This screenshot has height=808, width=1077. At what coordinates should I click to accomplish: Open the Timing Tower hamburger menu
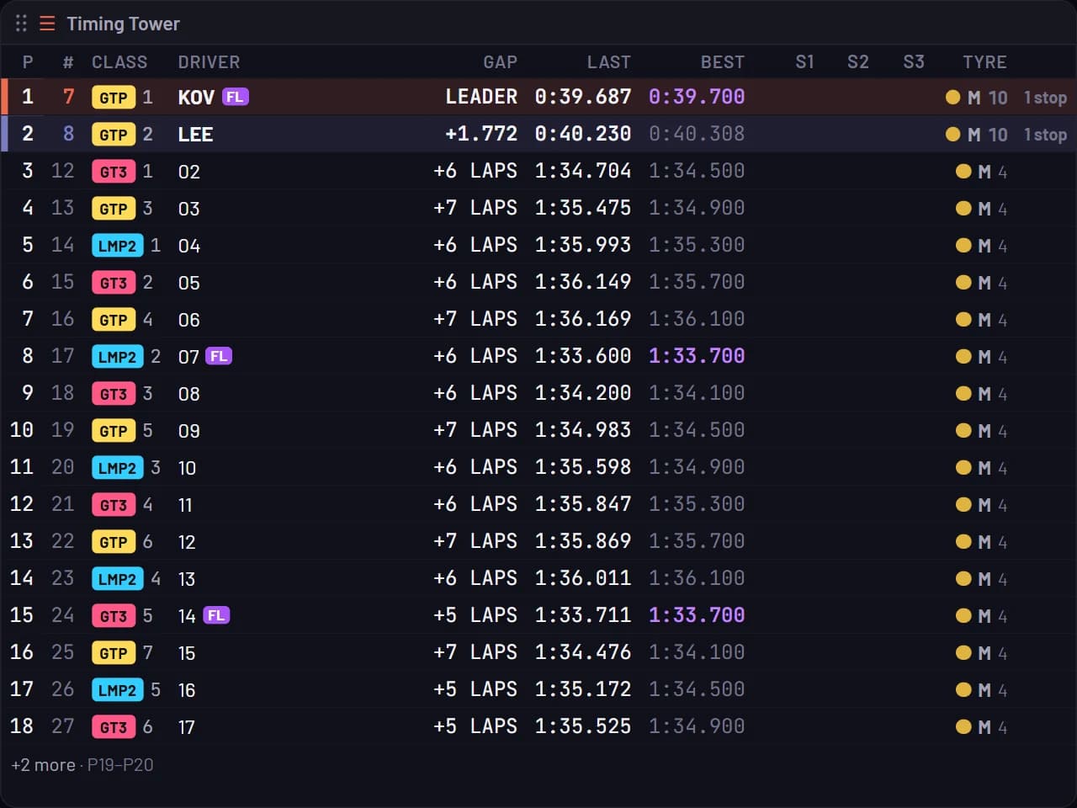(x=47, y=24)
